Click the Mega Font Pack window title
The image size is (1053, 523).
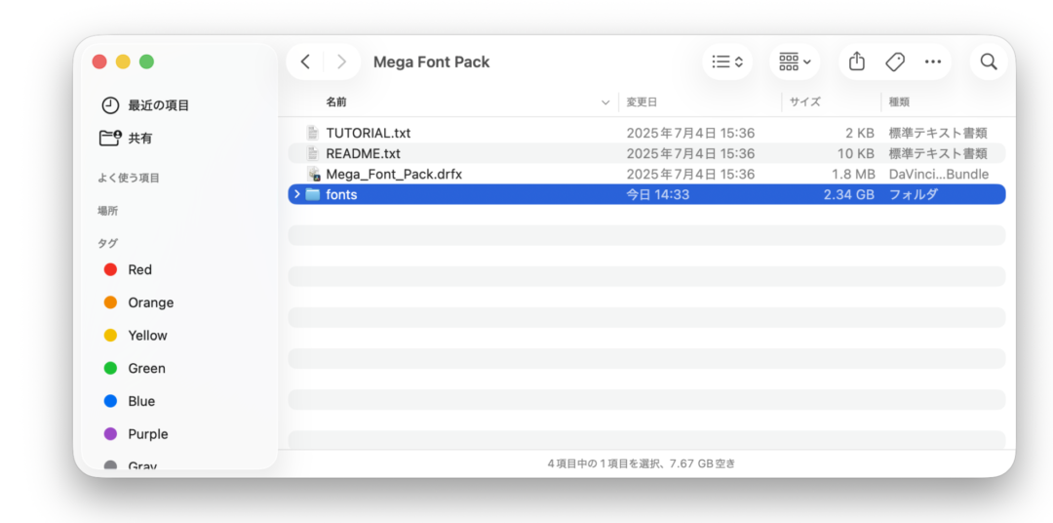click(x=431, y=61)
